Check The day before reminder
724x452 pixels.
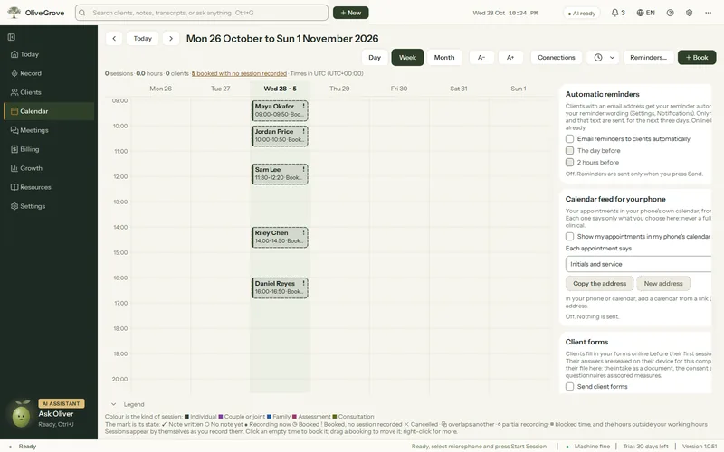[570, 150]
